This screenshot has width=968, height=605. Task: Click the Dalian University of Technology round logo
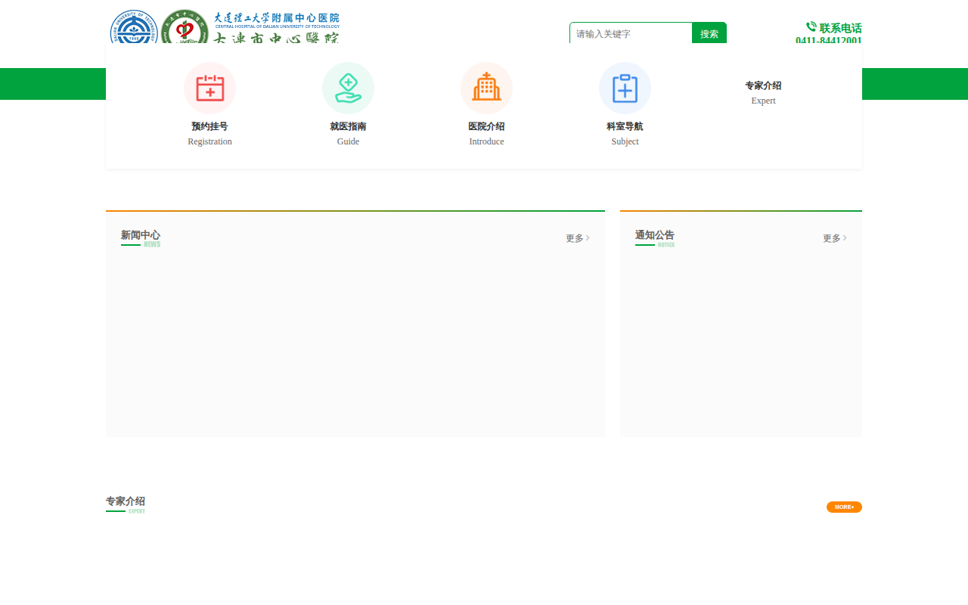(134, 27)
